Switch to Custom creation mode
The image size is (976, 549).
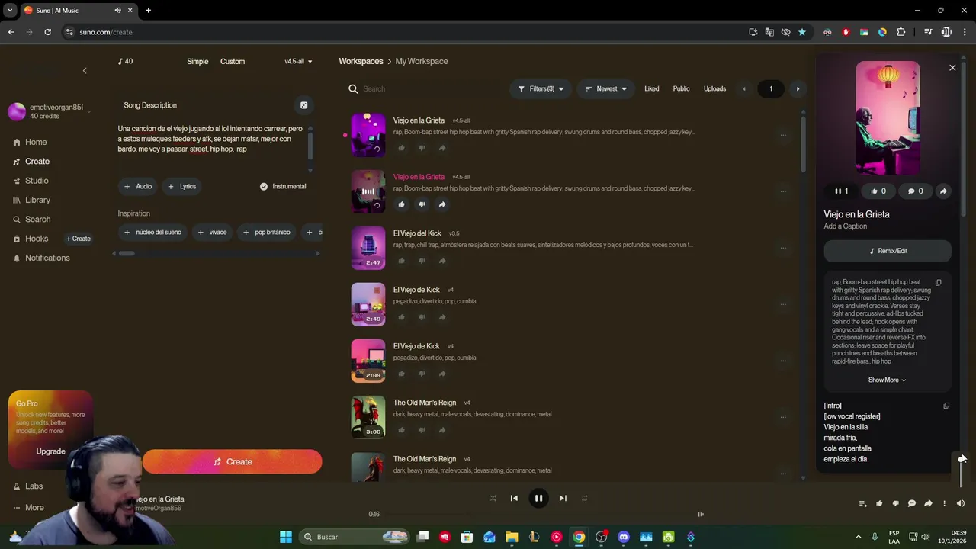tap(233, 61)
